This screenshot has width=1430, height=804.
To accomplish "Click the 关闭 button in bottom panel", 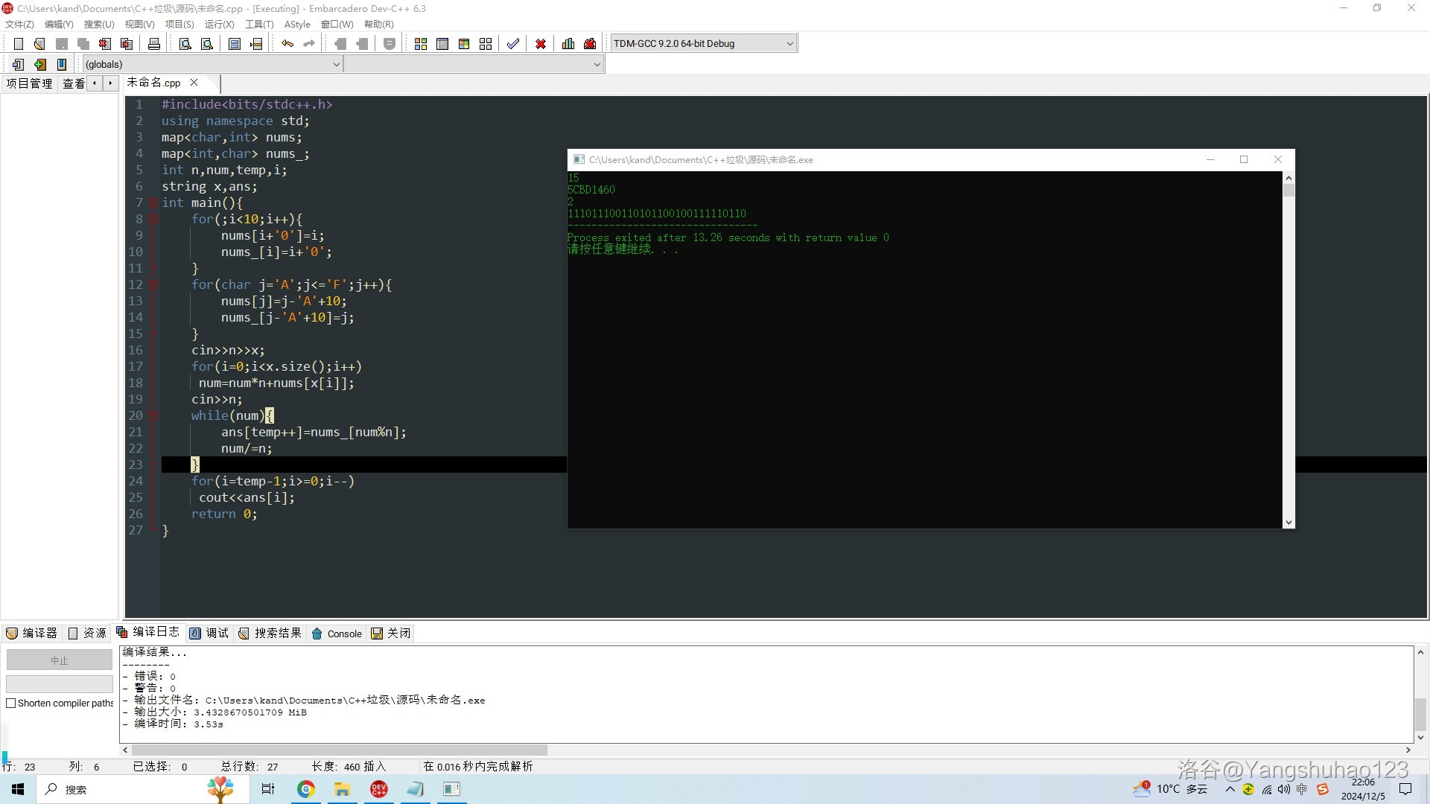I will pyautogui.click(x=391, y=634).
